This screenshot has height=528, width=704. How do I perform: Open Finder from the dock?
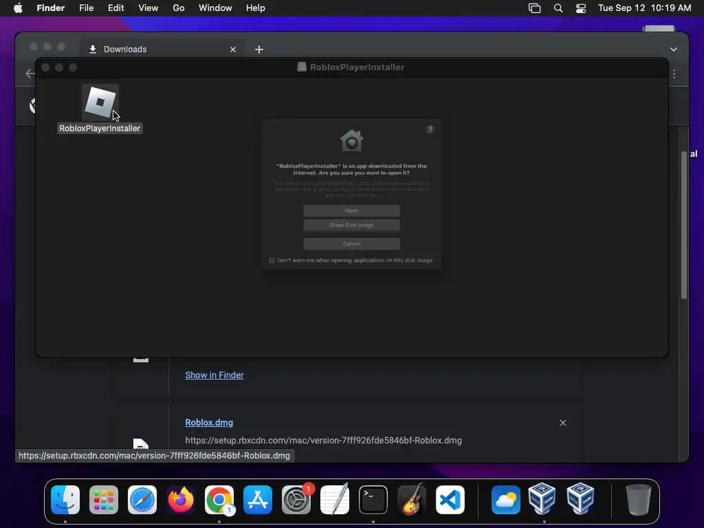(x=65, y=500)
